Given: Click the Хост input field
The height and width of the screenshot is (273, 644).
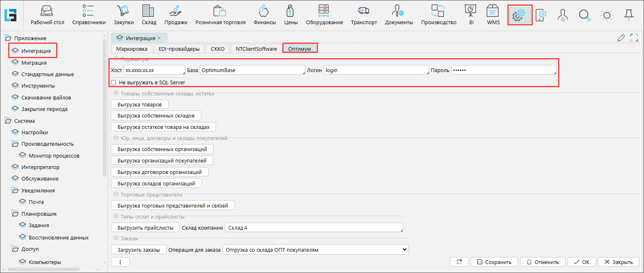Looking at the screenshot, I should tap(154, 70).
